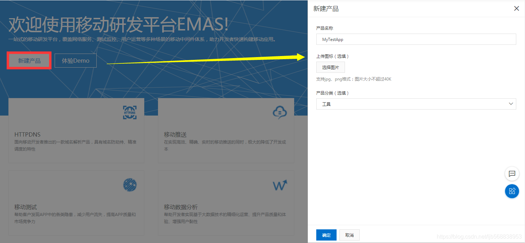Open the 移动数据分析 card title
This screenshot has width=525, height=243.
[x=181, y=207]
